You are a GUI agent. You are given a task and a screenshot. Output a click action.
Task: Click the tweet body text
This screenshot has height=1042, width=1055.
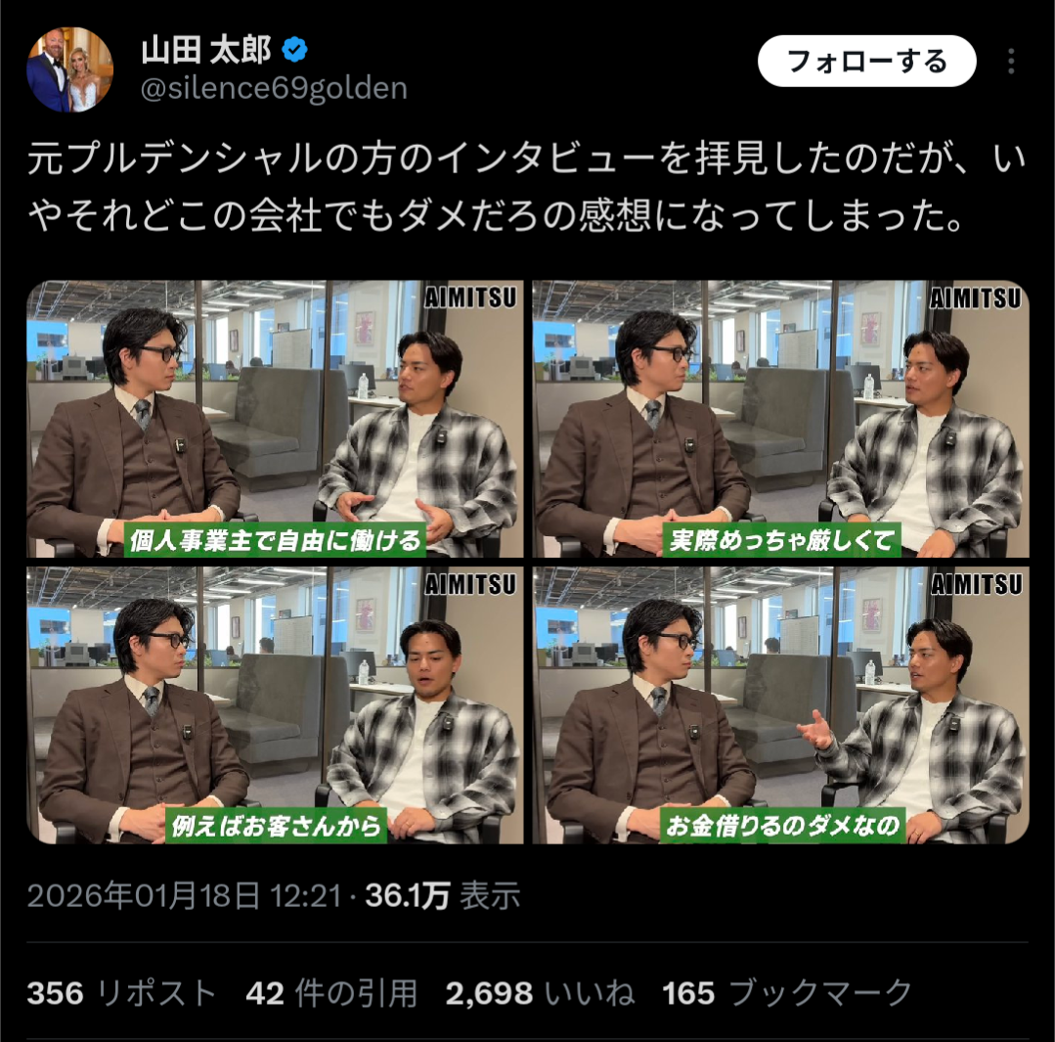[x=527, y=188]
